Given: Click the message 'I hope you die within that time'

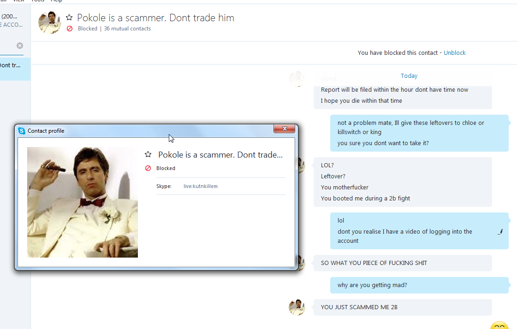Looking at the screenshot, I should (x=362, y=101).
